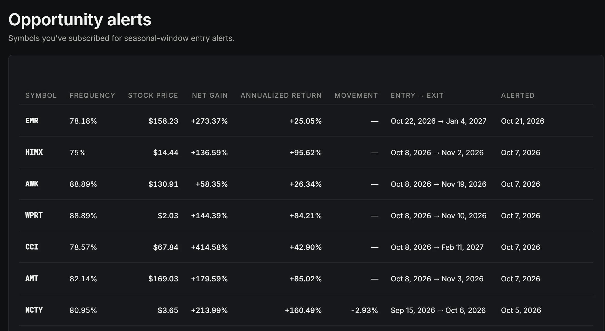Click HIMX annualized return +95.62%
The height and width of the screenshot is (331, 605).
306,153
